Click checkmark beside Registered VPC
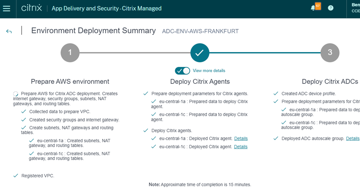 click(16, 176)
